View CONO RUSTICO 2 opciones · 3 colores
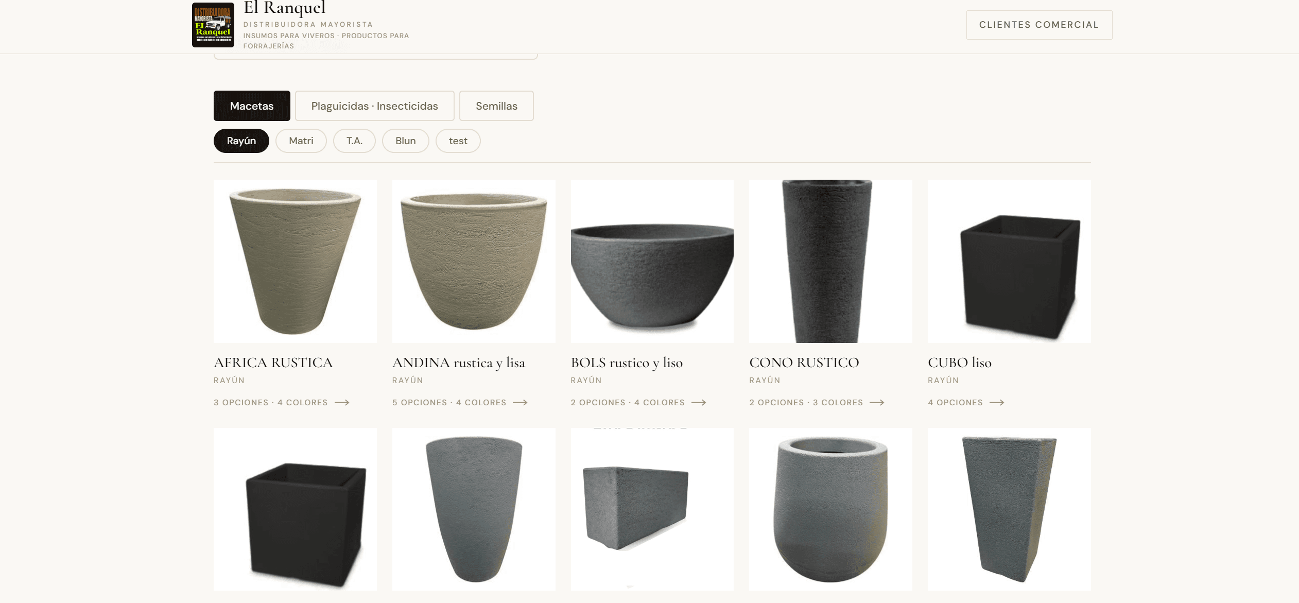This screenshot has width=1299, height=603. pyautogui.click(x=806, y=403)
